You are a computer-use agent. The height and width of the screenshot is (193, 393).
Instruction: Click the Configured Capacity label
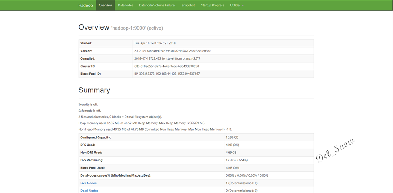95,137
